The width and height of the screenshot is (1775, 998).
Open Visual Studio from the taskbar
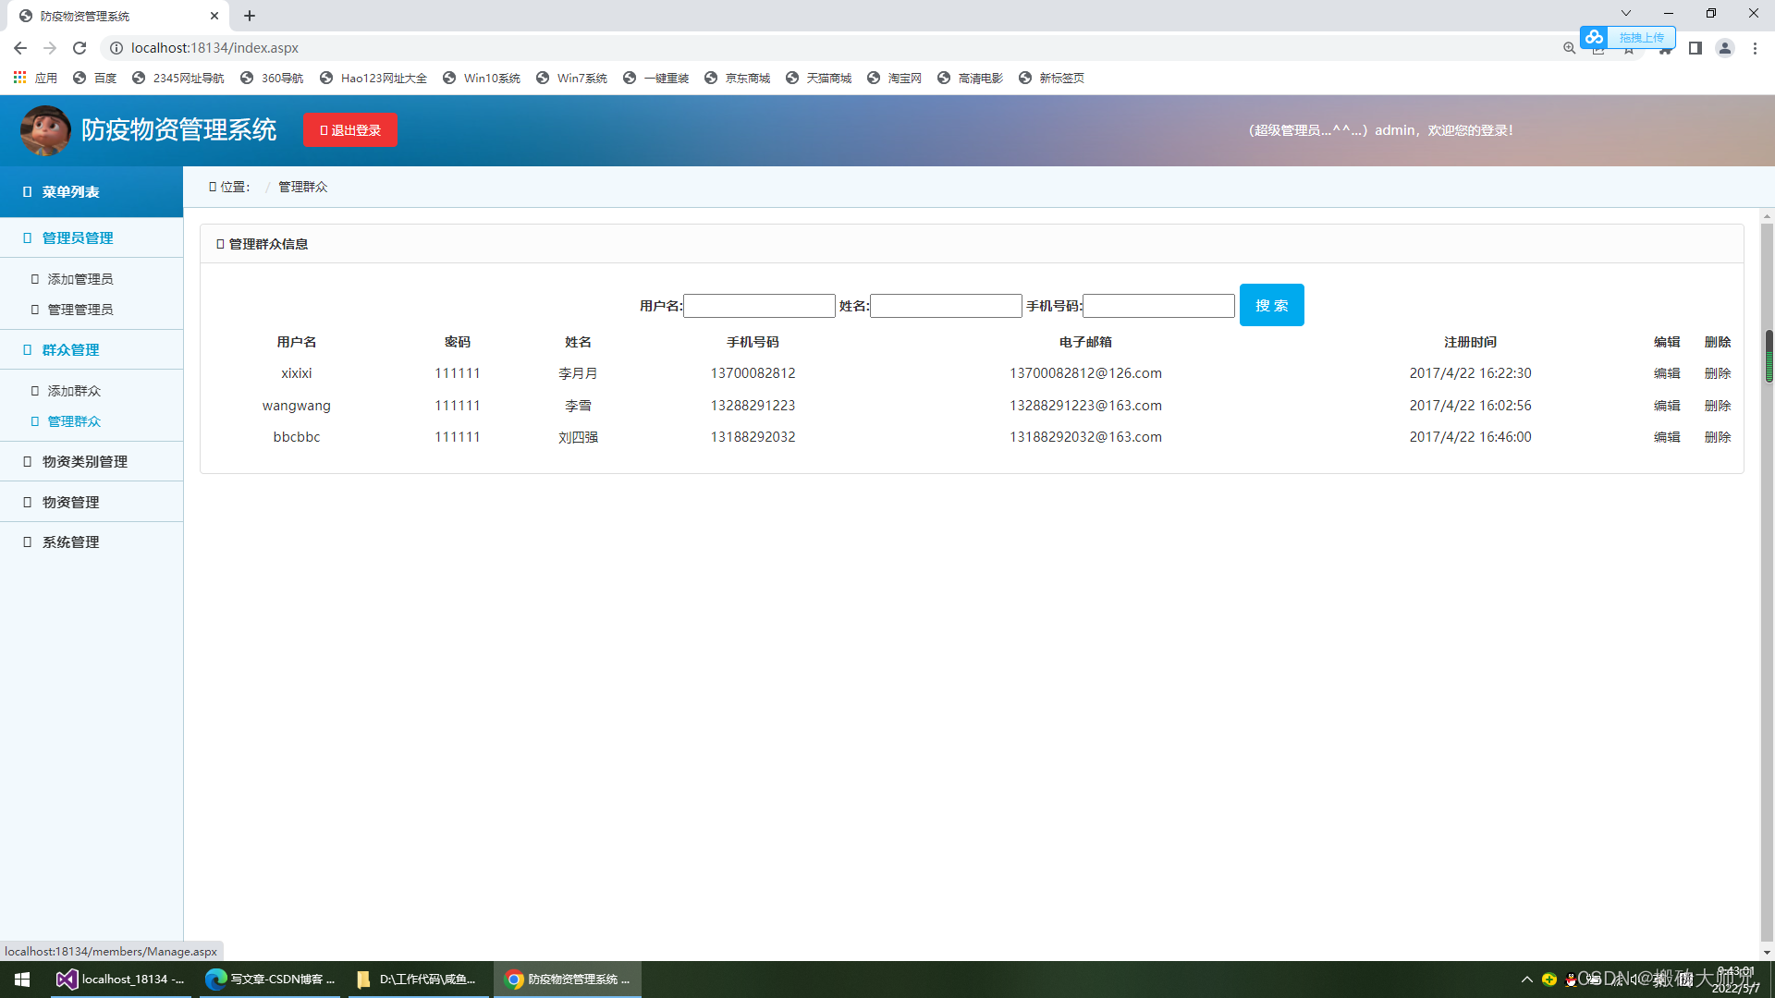[120, 980]
